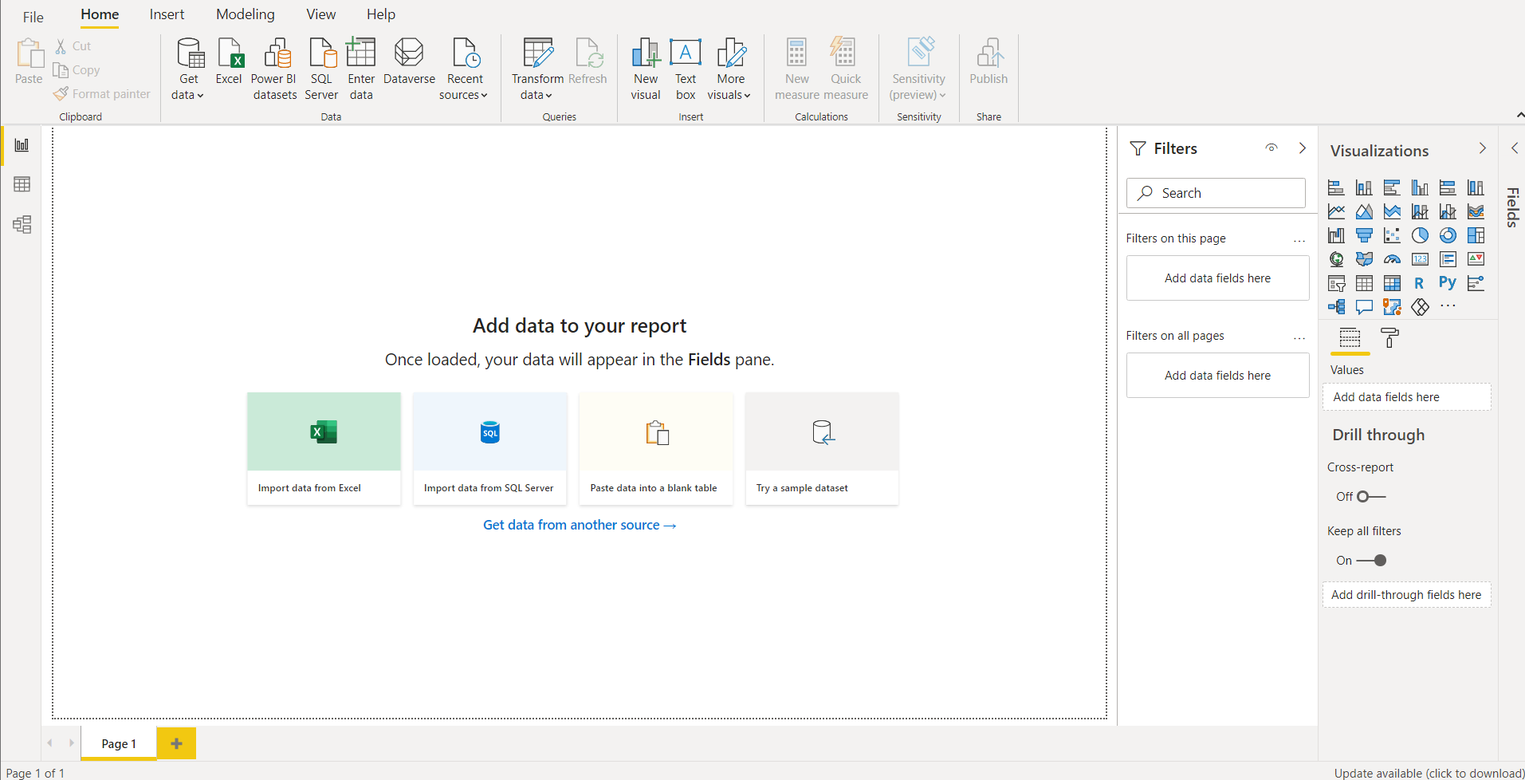Image resolution: width=1525 pixels, height=780 pixels.
Task: Select the clustered column chart visual
Action: pyautogui.click(x=1420, y=188)
